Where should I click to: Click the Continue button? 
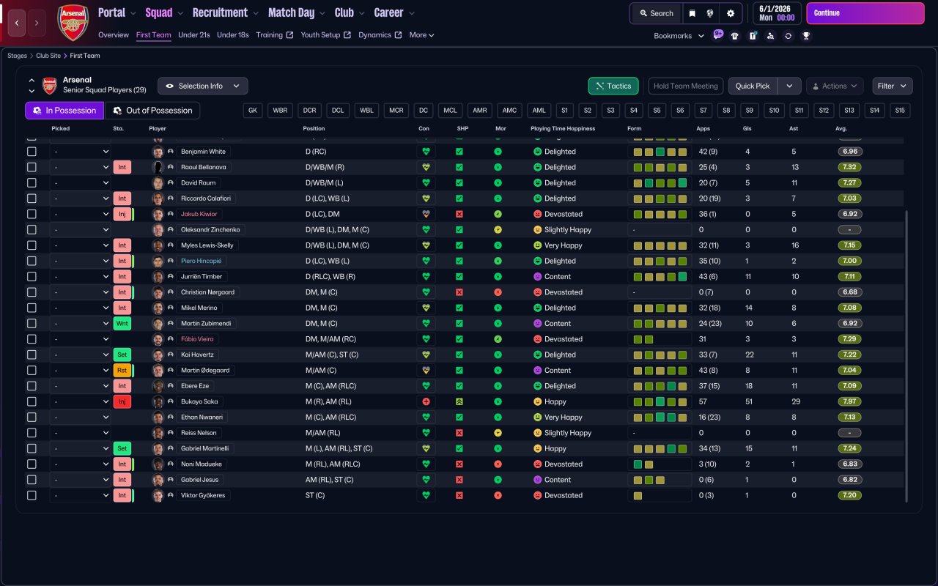tap(865, 13)
